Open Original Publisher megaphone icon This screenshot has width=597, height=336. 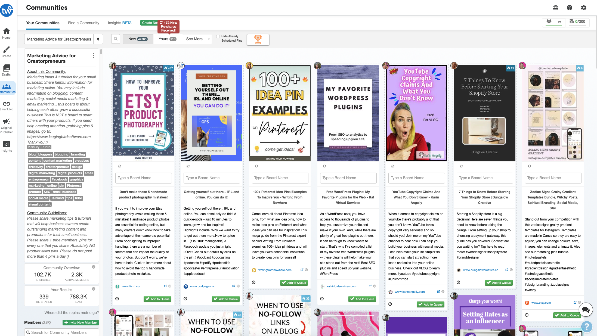pyautogui.click(x=7, y=121)
